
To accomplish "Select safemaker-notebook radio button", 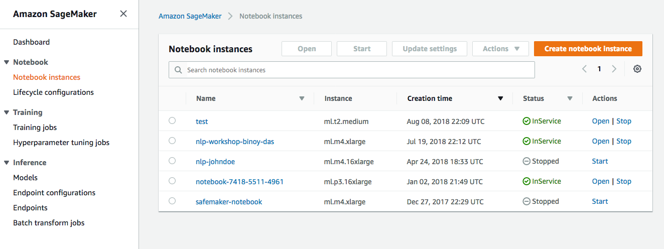I will click(172, 201).
